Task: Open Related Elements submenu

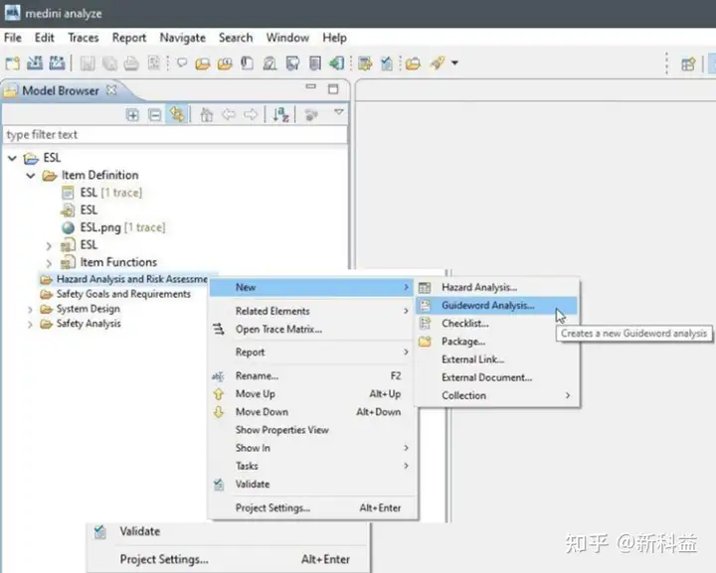Action: [312, 311]
